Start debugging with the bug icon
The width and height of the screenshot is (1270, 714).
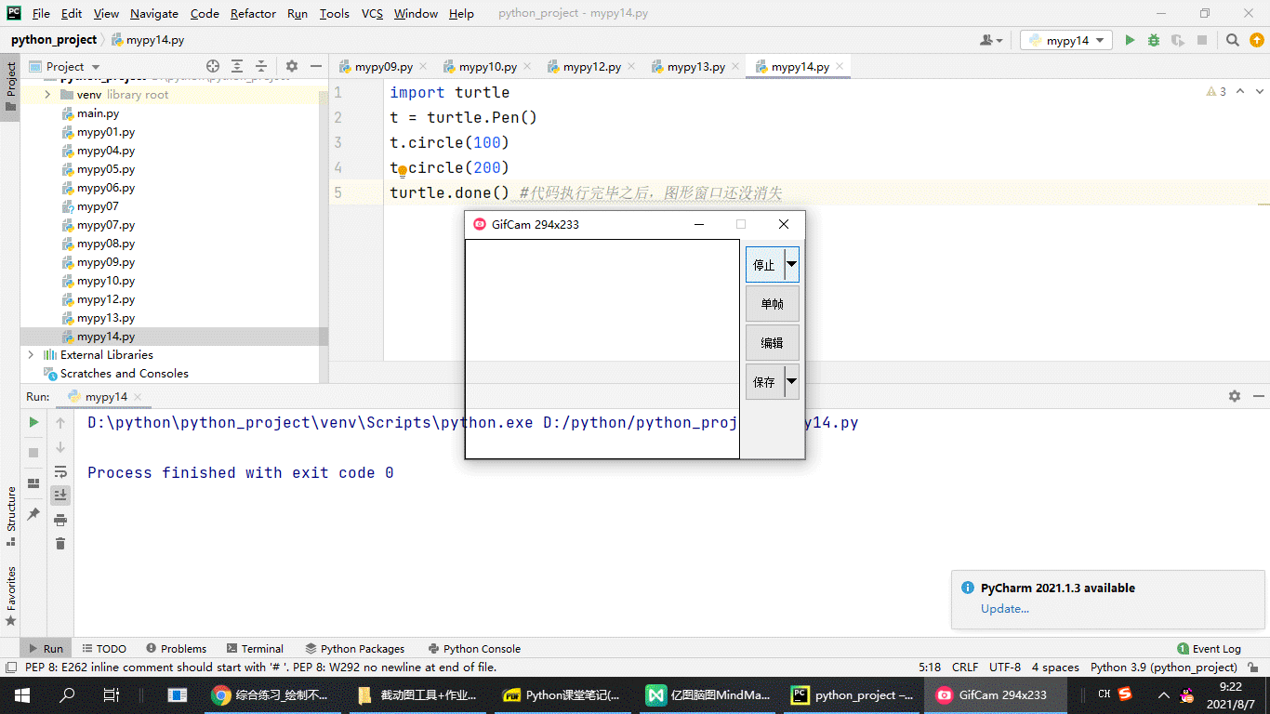pos(1154,40)
